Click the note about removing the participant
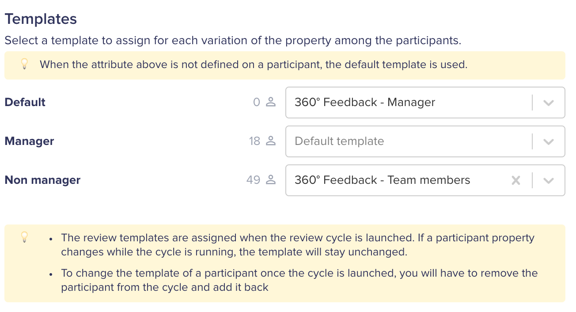The width and height of the screenshot is (576, 312). [x=299, y=280]
